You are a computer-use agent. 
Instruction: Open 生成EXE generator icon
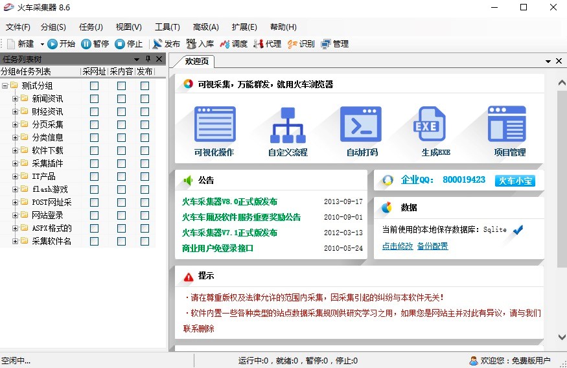click(x=430, y=124)
